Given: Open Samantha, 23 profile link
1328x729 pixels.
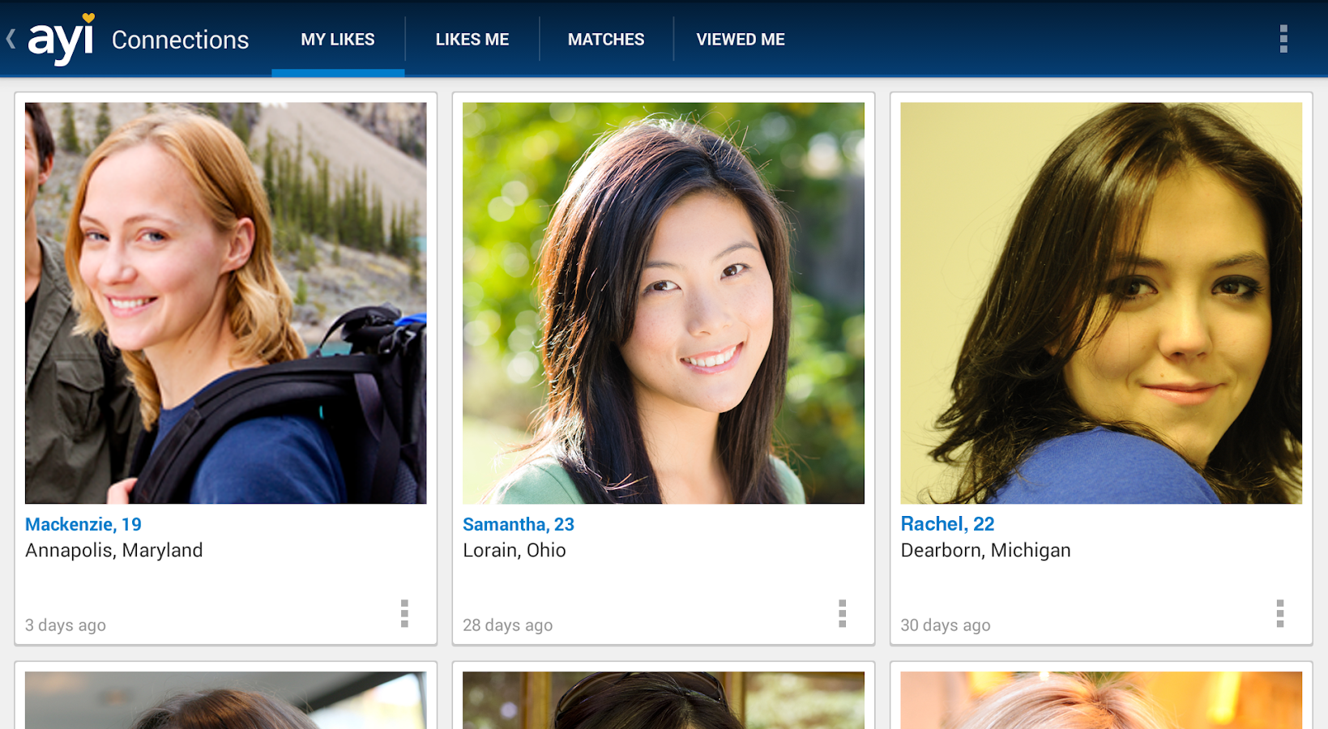Looking at the screenshot, I should [519, 524].
